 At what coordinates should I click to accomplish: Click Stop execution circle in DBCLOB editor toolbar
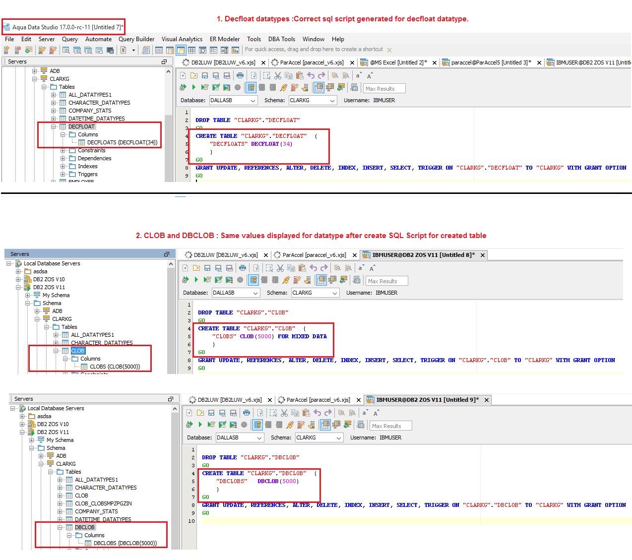click(244, 425)
